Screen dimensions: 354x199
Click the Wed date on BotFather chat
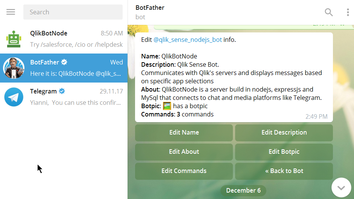(117, 62)
